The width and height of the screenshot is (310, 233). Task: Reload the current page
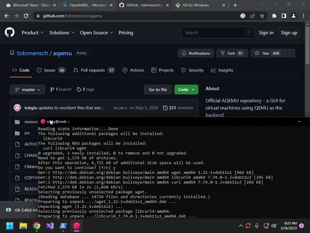26,16
